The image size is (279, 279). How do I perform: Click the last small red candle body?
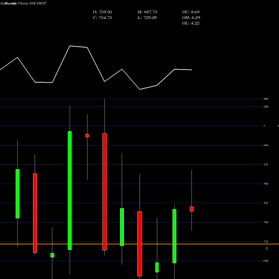(x=192, y=209)
